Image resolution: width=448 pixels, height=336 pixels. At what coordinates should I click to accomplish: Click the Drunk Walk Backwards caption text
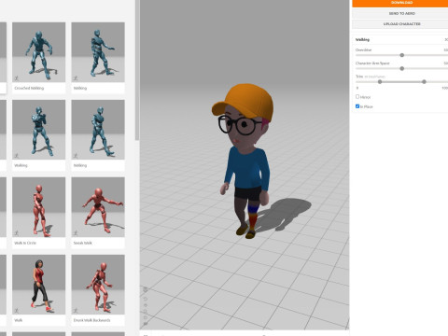pyautogui.click(x=91, y=320)
